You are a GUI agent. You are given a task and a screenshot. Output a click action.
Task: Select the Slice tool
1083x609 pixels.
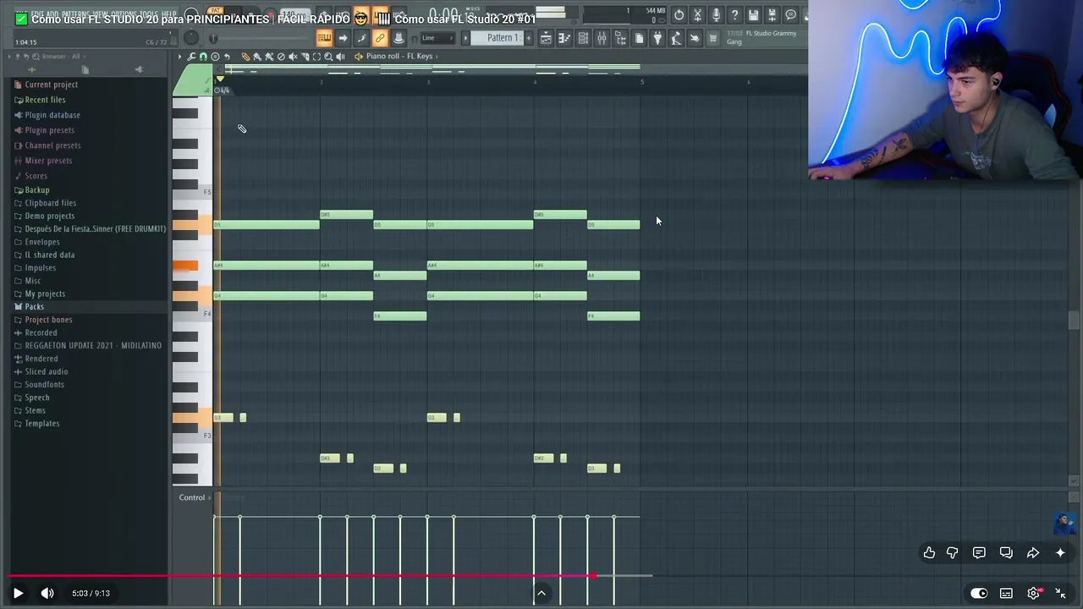pyautogui.click(x=305, y=57)
